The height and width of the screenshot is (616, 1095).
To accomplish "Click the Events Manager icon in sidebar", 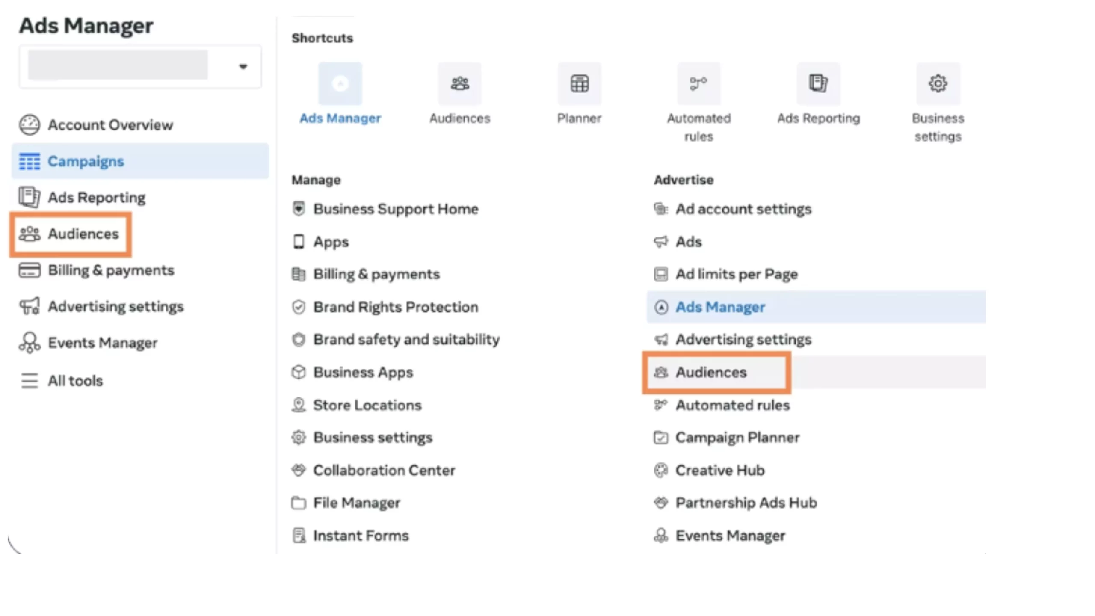I will pos(30,343).
